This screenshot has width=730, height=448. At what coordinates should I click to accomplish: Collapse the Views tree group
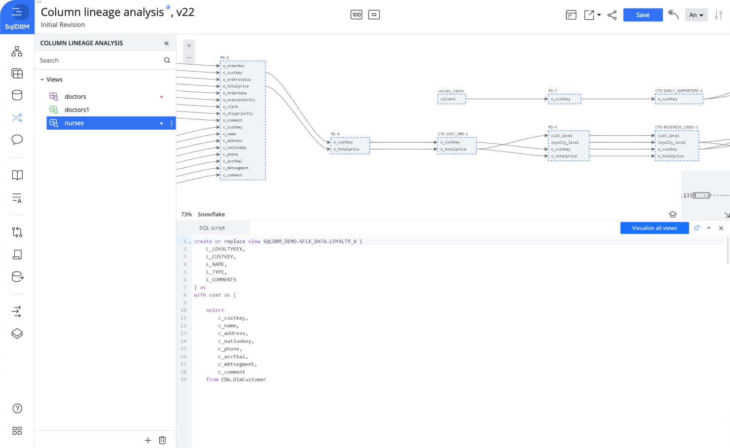coord(42,79)
